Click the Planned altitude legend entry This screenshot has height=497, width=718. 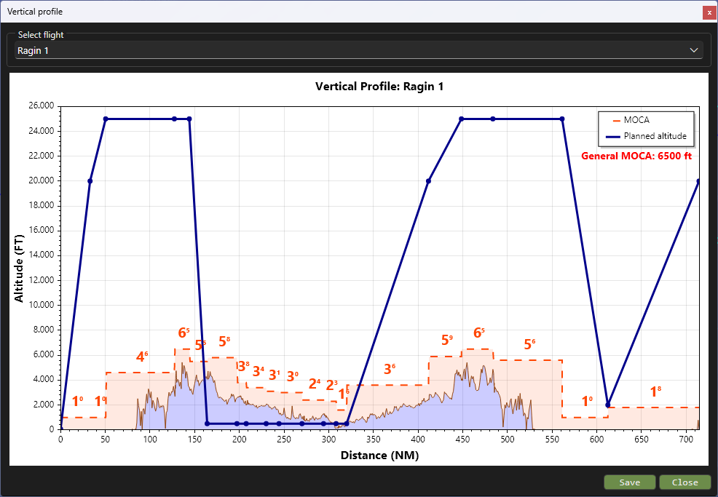point(655,136)
